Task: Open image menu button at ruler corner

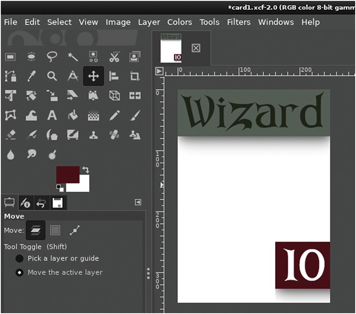Action: pyautogui.click(x=159, y=71)
